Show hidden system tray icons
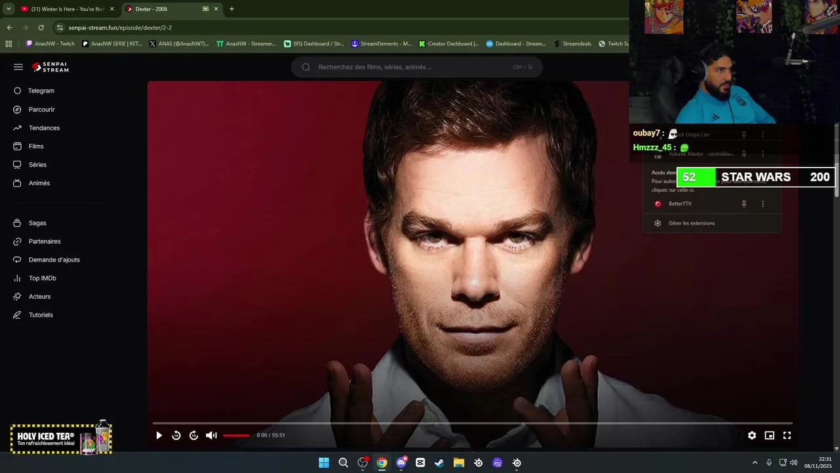 click(755, 462)
